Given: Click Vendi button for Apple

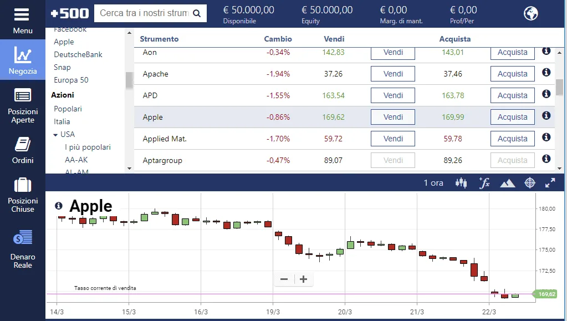Looking at the screenshot, I should point(393,117).
